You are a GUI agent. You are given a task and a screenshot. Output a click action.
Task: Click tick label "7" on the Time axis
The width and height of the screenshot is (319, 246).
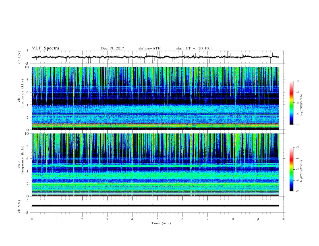[208, 219]
